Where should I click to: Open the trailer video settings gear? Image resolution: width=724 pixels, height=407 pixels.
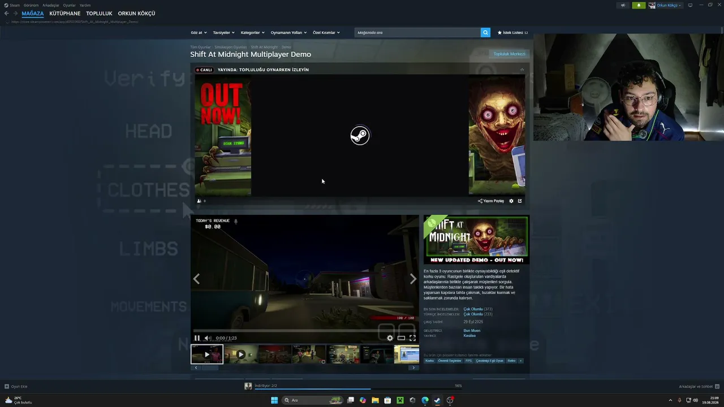point(390,338)
